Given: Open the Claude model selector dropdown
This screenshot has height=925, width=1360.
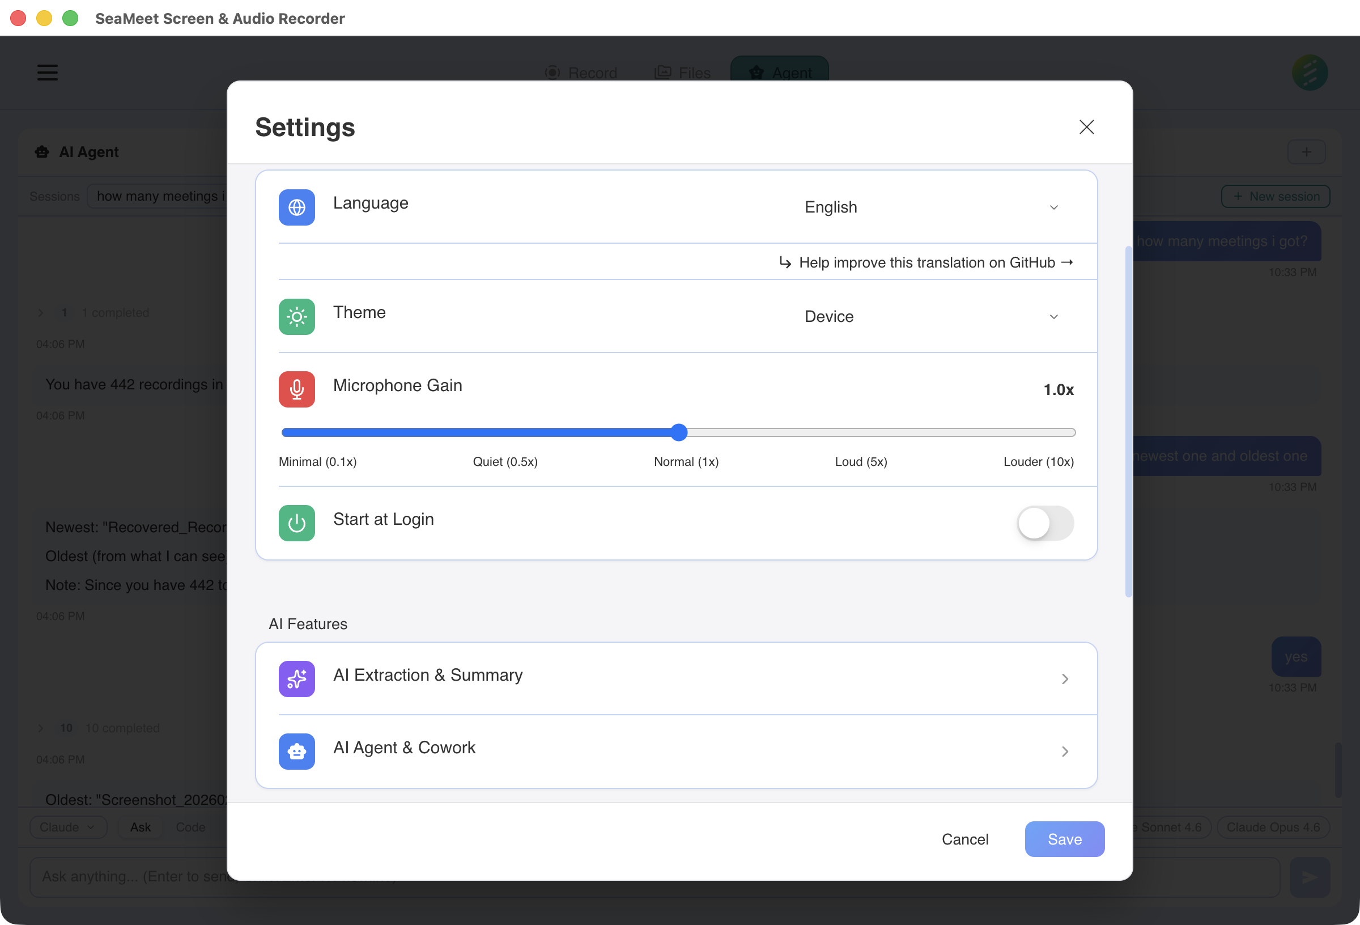Looking at the screenshot, I should [68, 828].
